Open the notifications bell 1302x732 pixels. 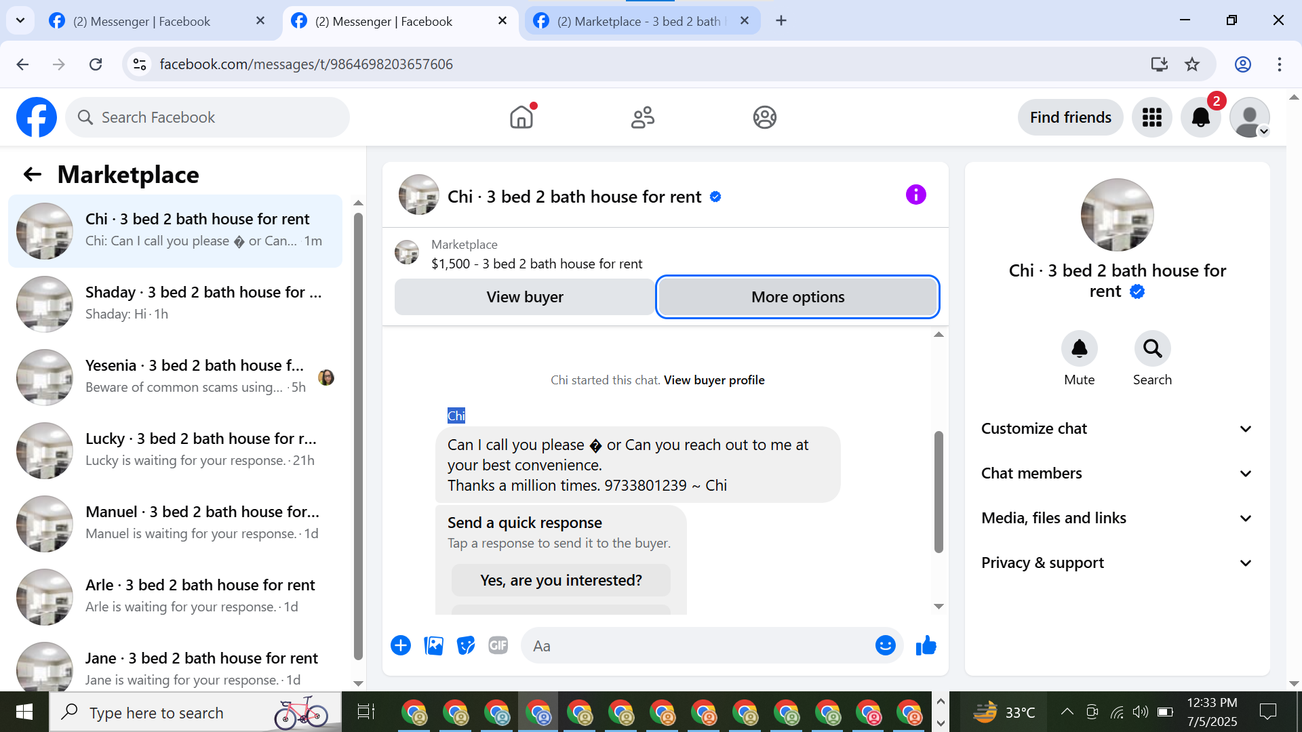pyautogui.click(x=1200, y=117)
